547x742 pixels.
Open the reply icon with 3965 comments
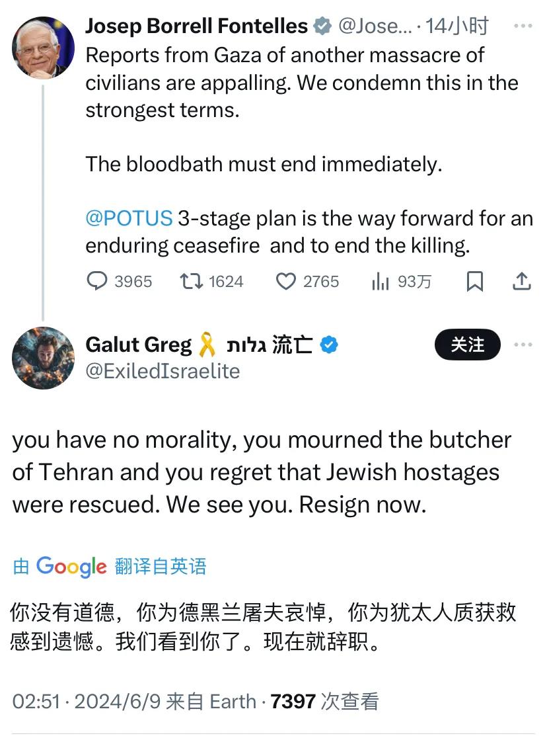(x=97, y=282)
